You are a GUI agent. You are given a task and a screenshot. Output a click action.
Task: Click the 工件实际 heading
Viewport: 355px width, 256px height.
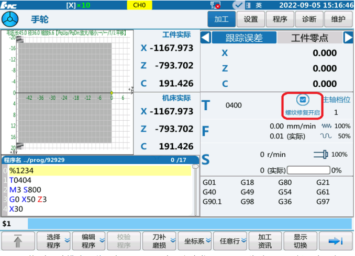pyautogui.click(x=176, y=35)
